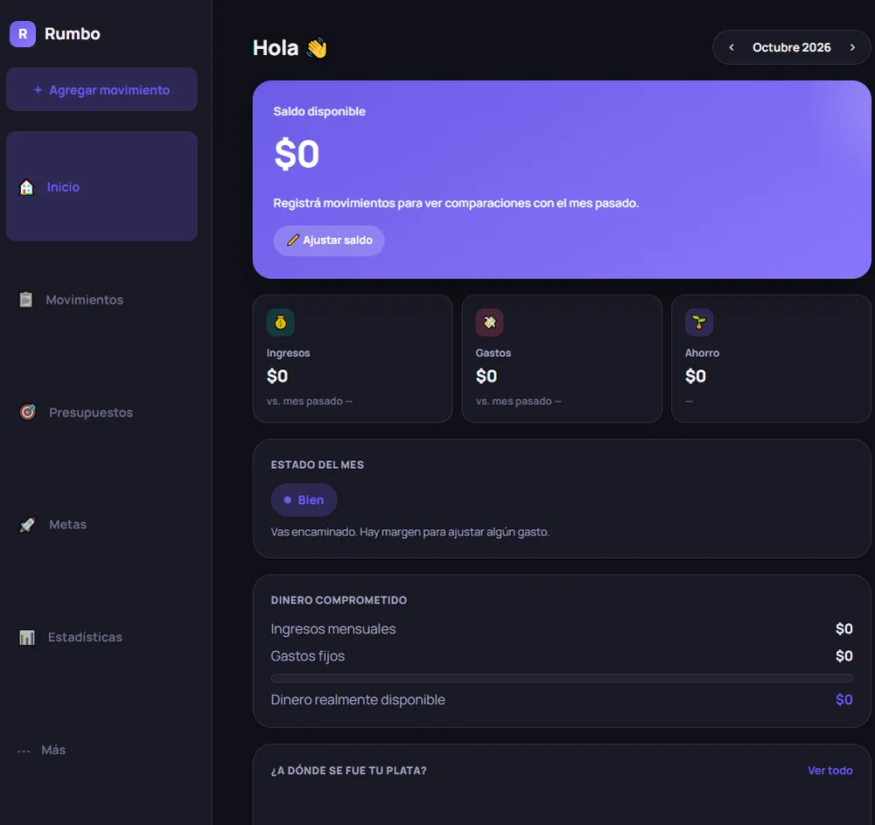Screen dimensions: 875x825
Task: Click the Ahorro seedling icon
Action: tap(698, 323)
